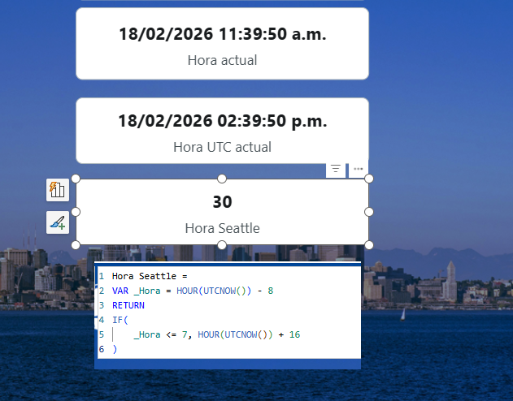
Task: Click the top-right resize handle of Hora Seattle
Action: click(x=368, y=179)
